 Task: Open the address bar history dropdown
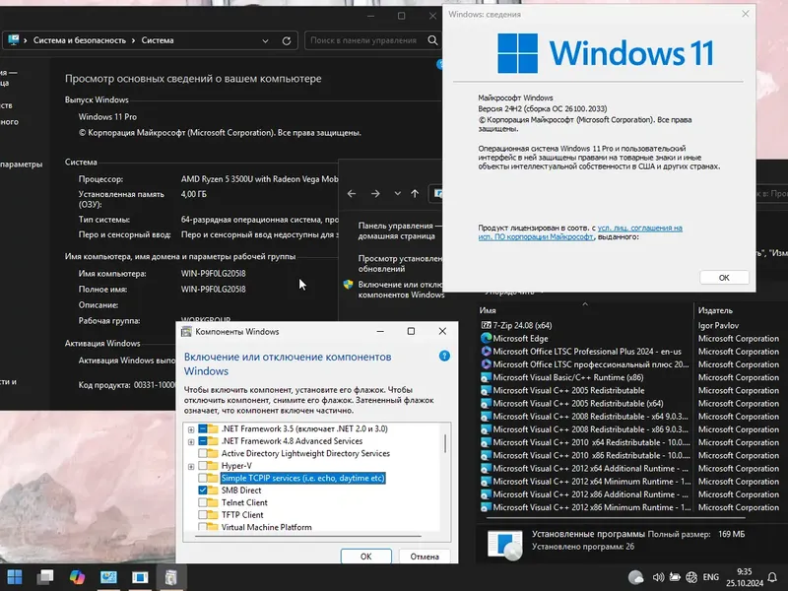point(265,40)
